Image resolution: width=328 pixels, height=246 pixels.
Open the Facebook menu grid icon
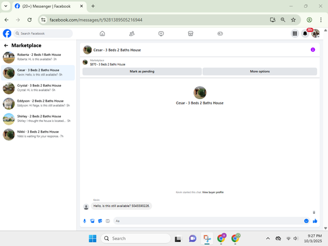pyautogui.click(x=295, y=33)
